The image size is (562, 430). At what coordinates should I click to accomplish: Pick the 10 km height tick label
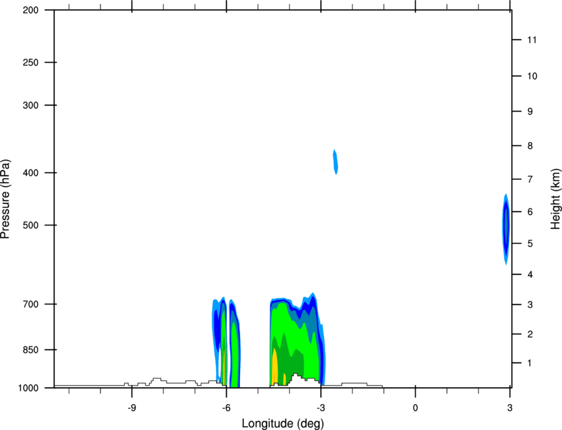pos(532,76)
